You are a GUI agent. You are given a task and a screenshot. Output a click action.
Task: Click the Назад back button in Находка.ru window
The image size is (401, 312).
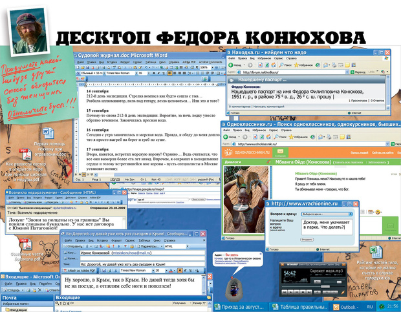pyautogui.click(x=235, y=65)
